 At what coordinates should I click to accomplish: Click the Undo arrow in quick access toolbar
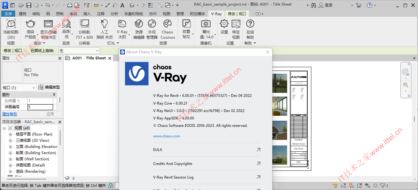point(47,5)
